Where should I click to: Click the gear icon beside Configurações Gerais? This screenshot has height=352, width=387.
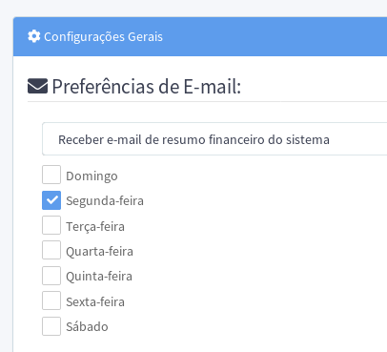34,36
